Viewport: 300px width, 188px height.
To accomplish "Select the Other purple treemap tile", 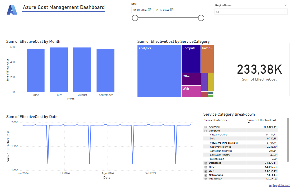I will 191,79.
